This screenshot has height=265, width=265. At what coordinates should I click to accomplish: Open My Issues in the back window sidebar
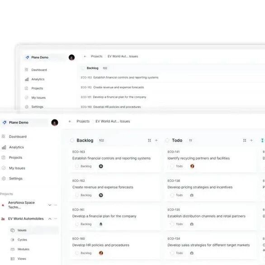[x=38, y=98]
